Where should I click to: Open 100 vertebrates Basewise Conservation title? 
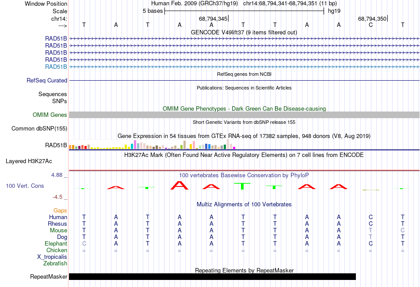click(x=244, y=175)
